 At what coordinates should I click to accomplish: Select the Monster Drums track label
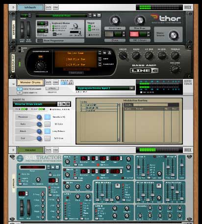click(30, 82)
